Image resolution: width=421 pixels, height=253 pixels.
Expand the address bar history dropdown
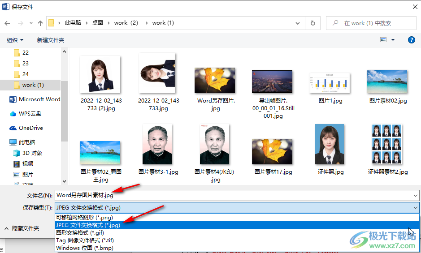pyautogui.click(x=298, y=23)
